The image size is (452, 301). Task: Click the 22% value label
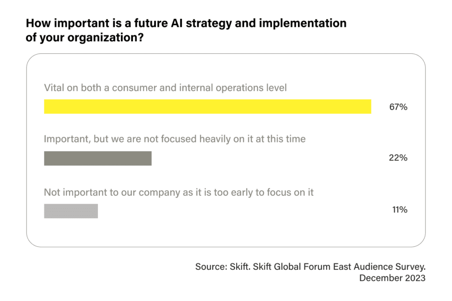398,158
